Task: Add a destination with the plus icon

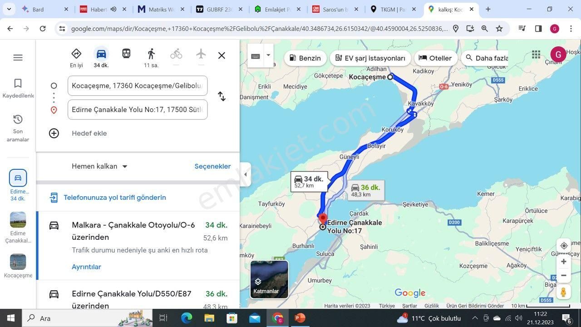Action: (x=54, y=133)
